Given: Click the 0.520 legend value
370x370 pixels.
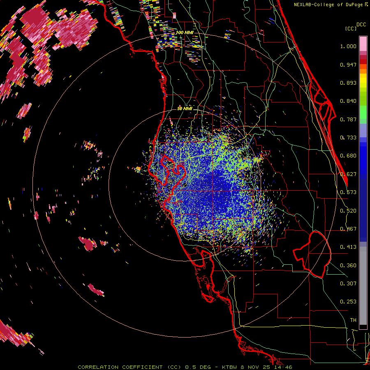Looking at the screenshot, I should 348,211.
